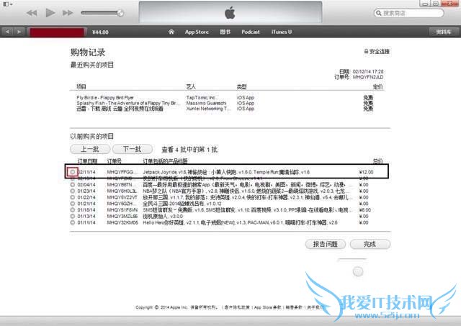Click the 报告问题 report problem button
This screenshot has width=461, height=326.
326,244
